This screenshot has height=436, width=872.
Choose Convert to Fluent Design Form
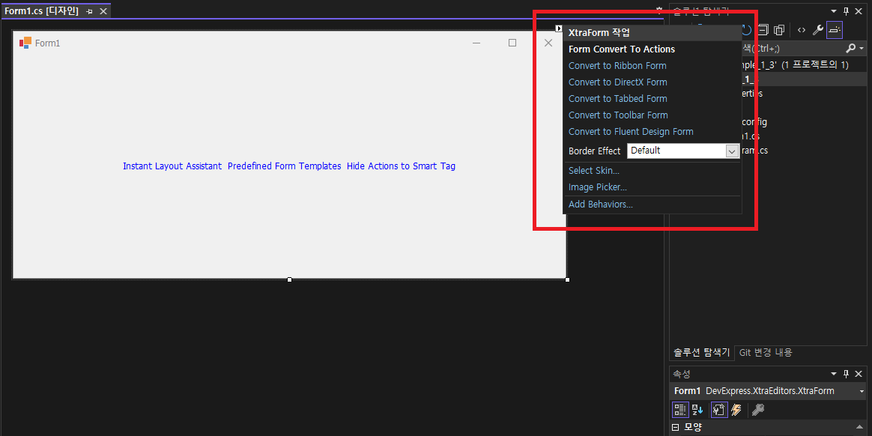631,132
